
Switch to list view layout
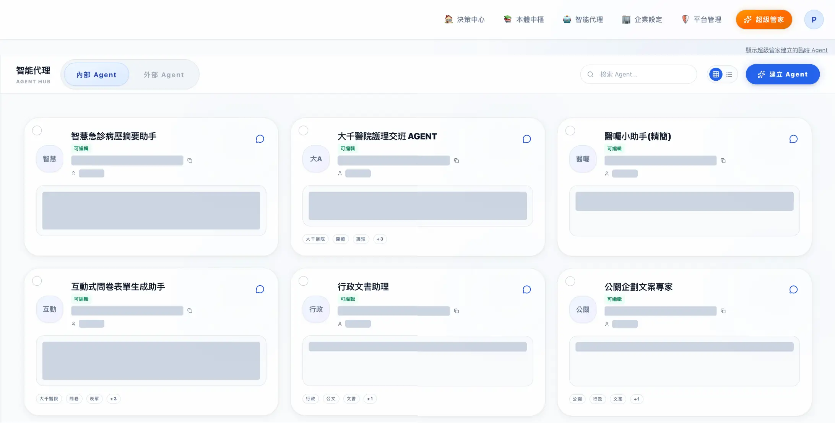click(x=729, y=74)
